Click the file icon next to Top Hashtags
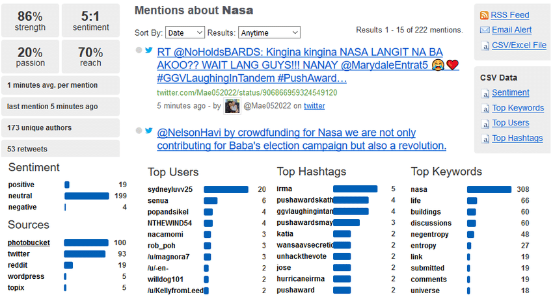 (485, 138)
